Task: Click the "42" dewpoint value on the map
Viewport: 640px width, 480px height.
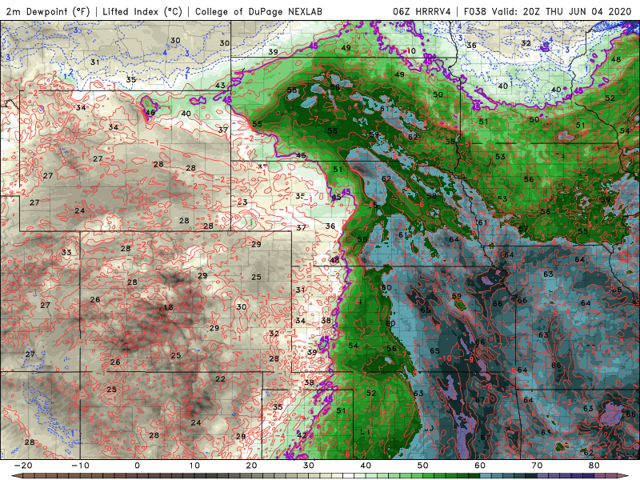Action: click(x=302, y=435)
